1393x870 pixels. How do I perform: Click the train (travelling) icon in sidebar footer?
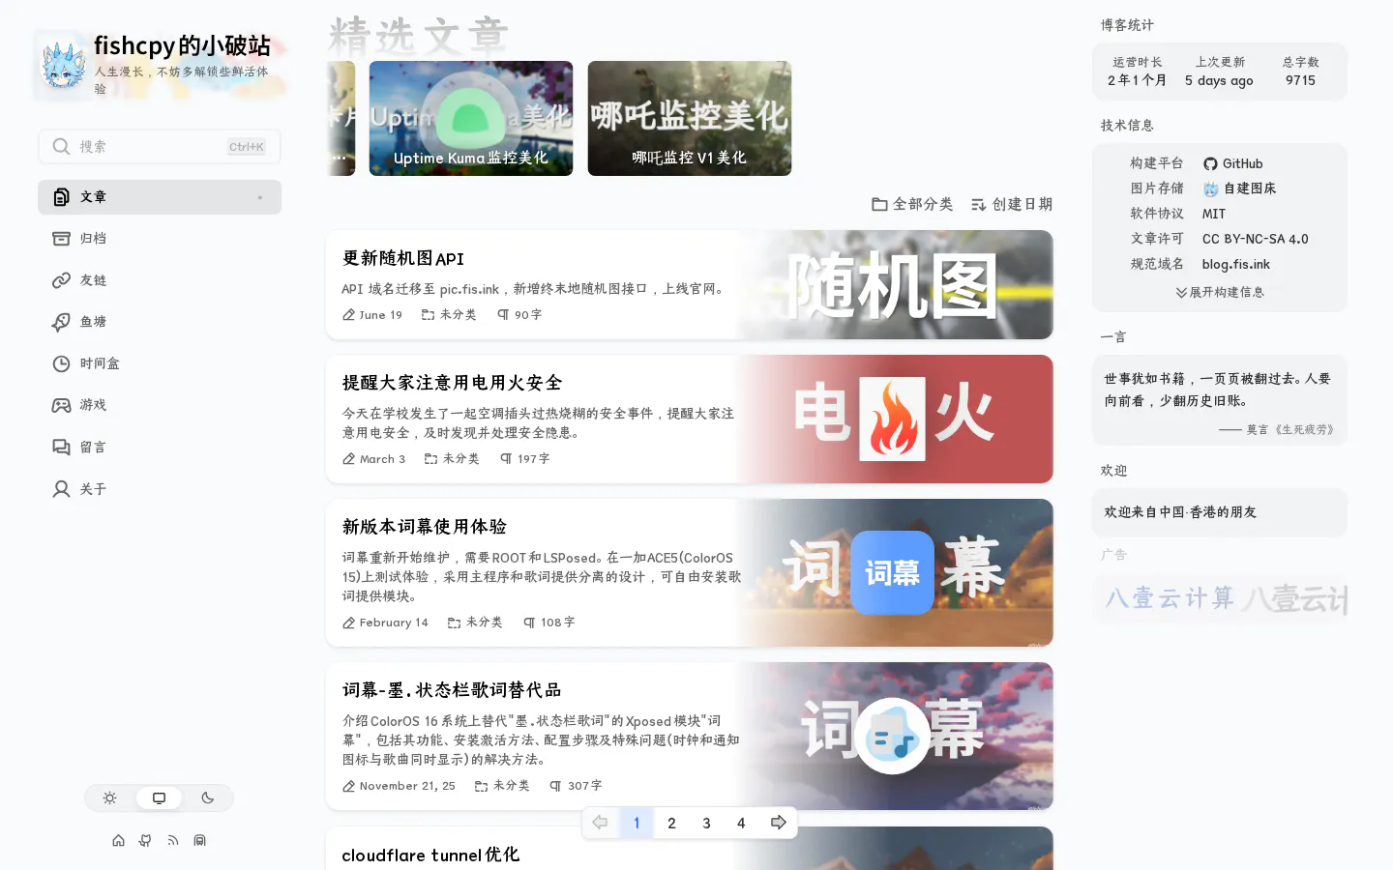pyautogui.click(x=199, y=840)
